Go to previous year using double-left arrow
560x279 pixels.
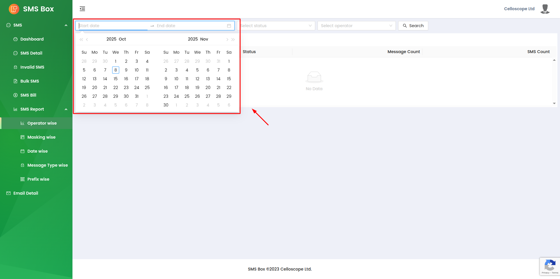pos(81,39)
